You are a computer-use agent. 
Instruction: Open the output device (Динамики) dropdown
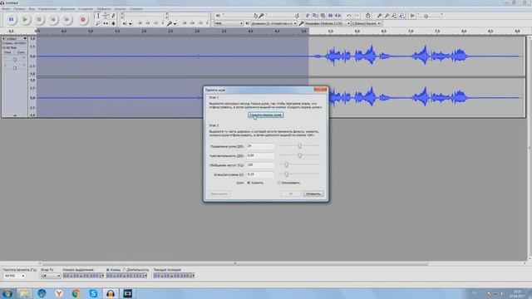point(273,23)
